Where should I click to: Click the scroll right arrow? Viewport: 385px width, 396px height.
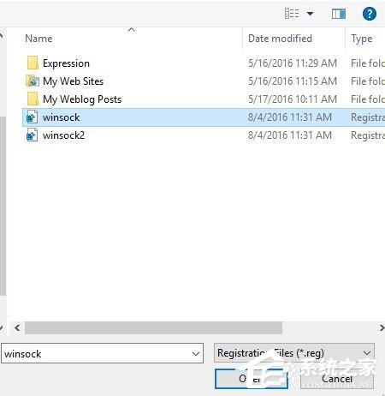(382, 327)
